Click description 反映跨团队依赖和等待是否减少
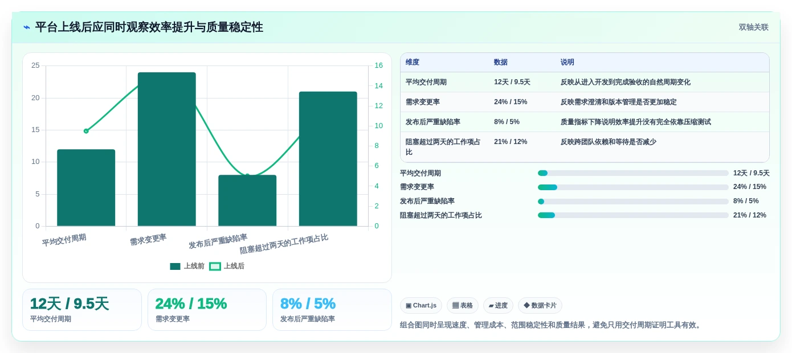The width and height of the screenshot is (792, 353). click(x=608, y=142)
